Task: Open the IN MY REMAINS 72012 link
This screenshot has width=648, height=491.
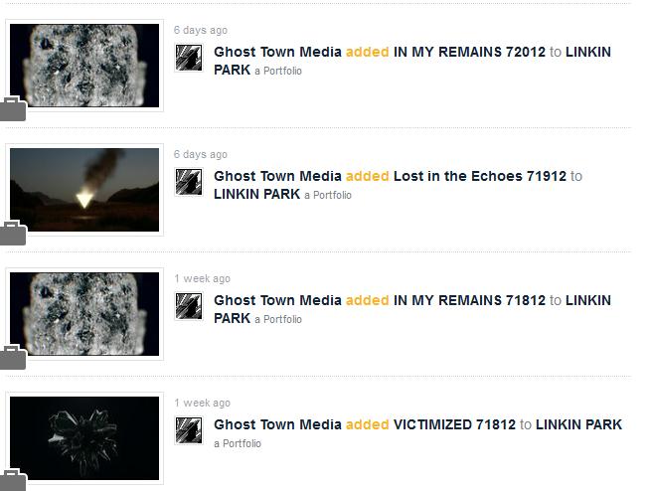Action: click(x=469, y=52)
